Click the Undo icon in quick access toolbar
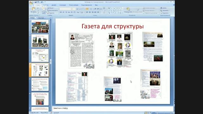Viewport: 203px width, 114px height. pyautogui.click(x=38, y=2)
